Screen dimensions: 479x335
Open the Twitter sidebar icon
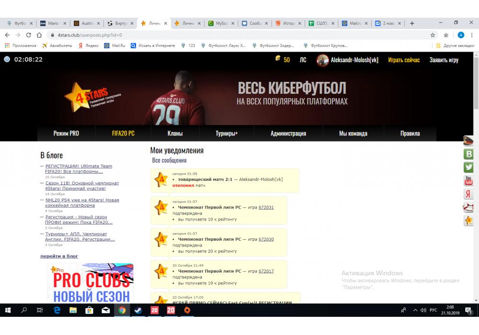(x=468, y=167)
